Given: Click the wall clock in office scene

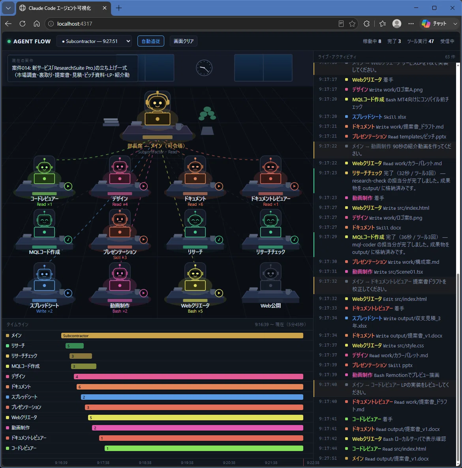Looking at the screenshot, I should [204, 68].
